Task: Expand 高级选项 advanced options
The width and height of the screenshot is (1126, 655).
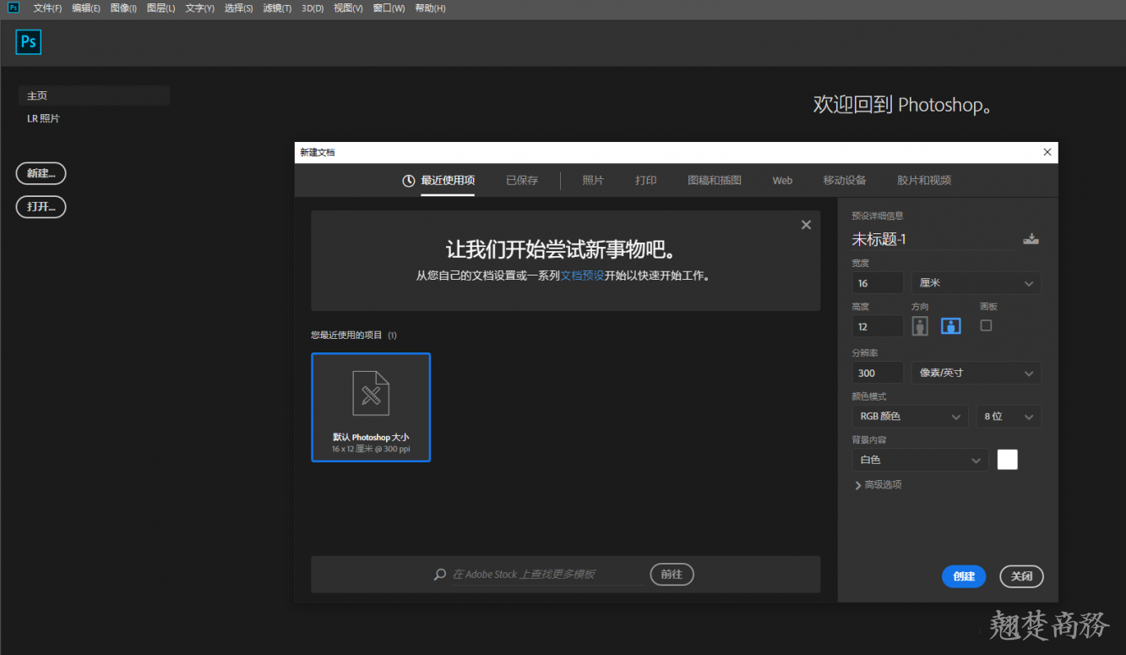Action: tap(878, 485)
